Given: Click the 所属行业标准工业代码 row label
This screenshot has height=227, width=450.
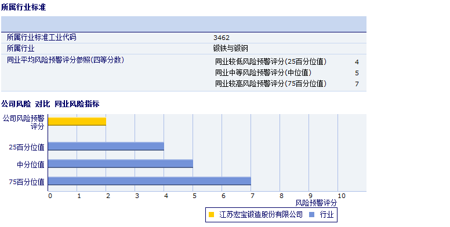Looking at the screenshot, I should pos(41,37).
